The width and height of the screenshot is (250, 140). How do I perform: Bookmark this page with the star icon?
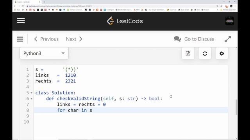(221, 6)
